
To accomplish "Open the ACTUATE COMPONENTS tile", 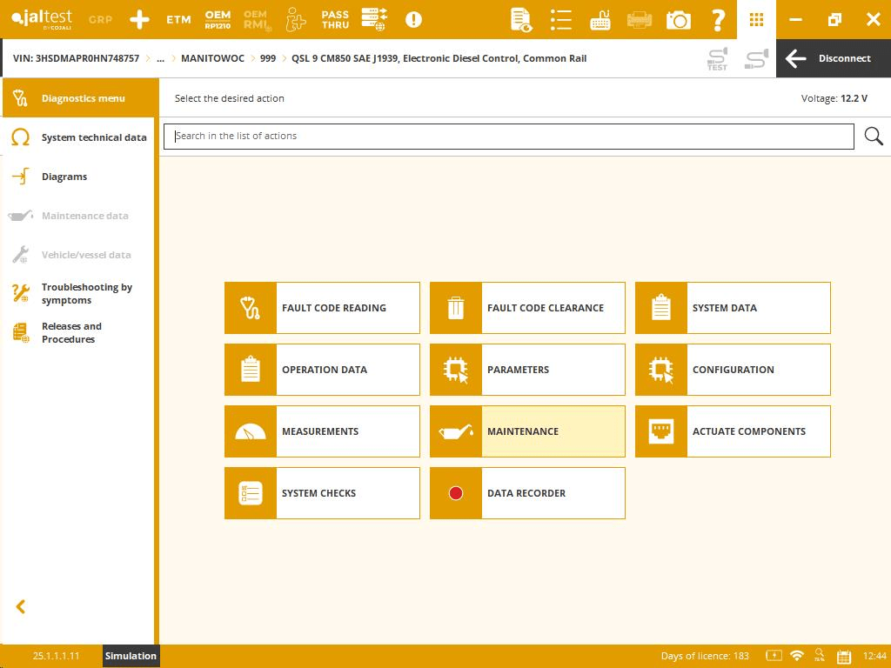I will click(733, 431).
